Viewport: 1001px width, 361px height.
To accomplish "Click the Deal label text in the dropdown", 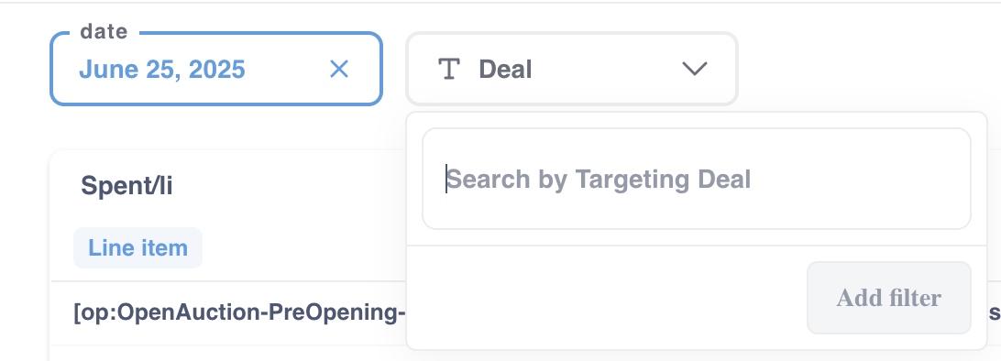I will pos(505,69).
